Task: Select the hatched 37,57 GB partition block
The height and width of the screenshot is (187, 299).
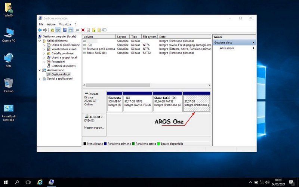Action: [197, 101]
